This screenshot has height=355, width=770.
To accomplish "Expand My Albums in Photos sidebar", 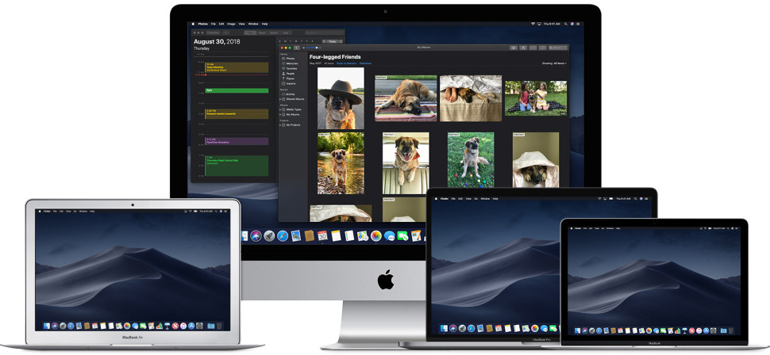I will [280, 114].
